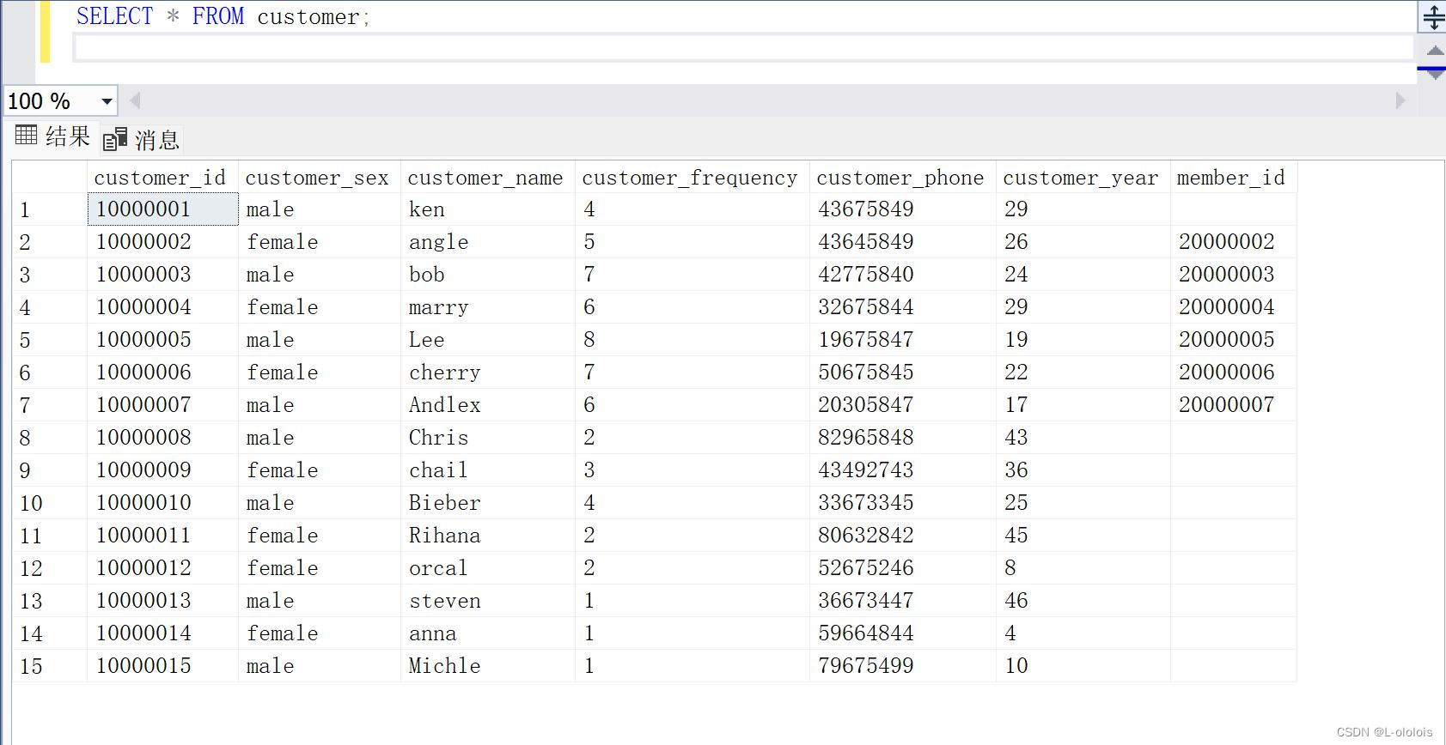Viewport: 1446px width, 745px height.
Task: Click the member_id cell 20000004
Action: coord(1233,307)
